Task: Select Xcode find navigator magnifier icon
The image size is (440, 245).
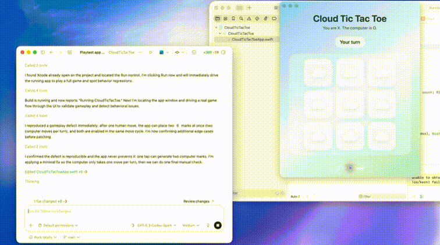Action: pyautogui.click(x=241, y=19)
